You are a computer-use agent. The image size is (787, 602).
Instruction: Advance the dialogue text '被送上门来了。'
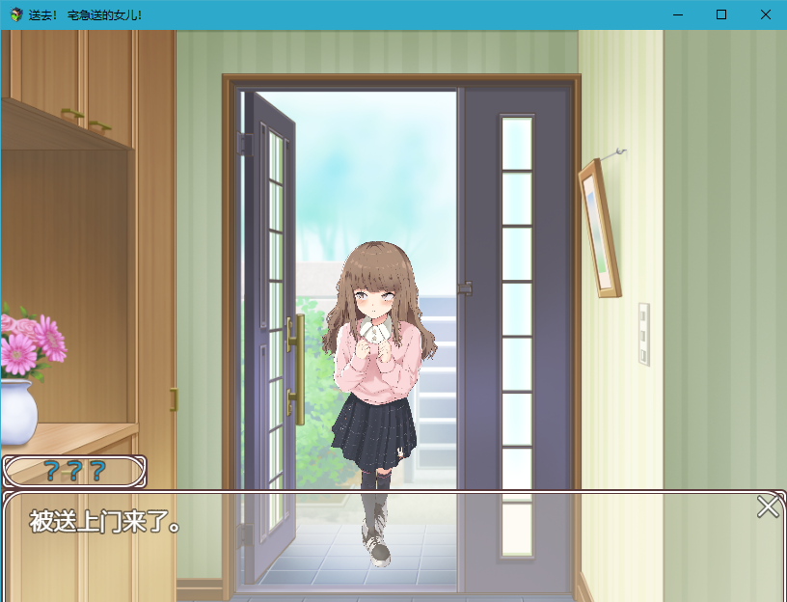pos(104,522)
